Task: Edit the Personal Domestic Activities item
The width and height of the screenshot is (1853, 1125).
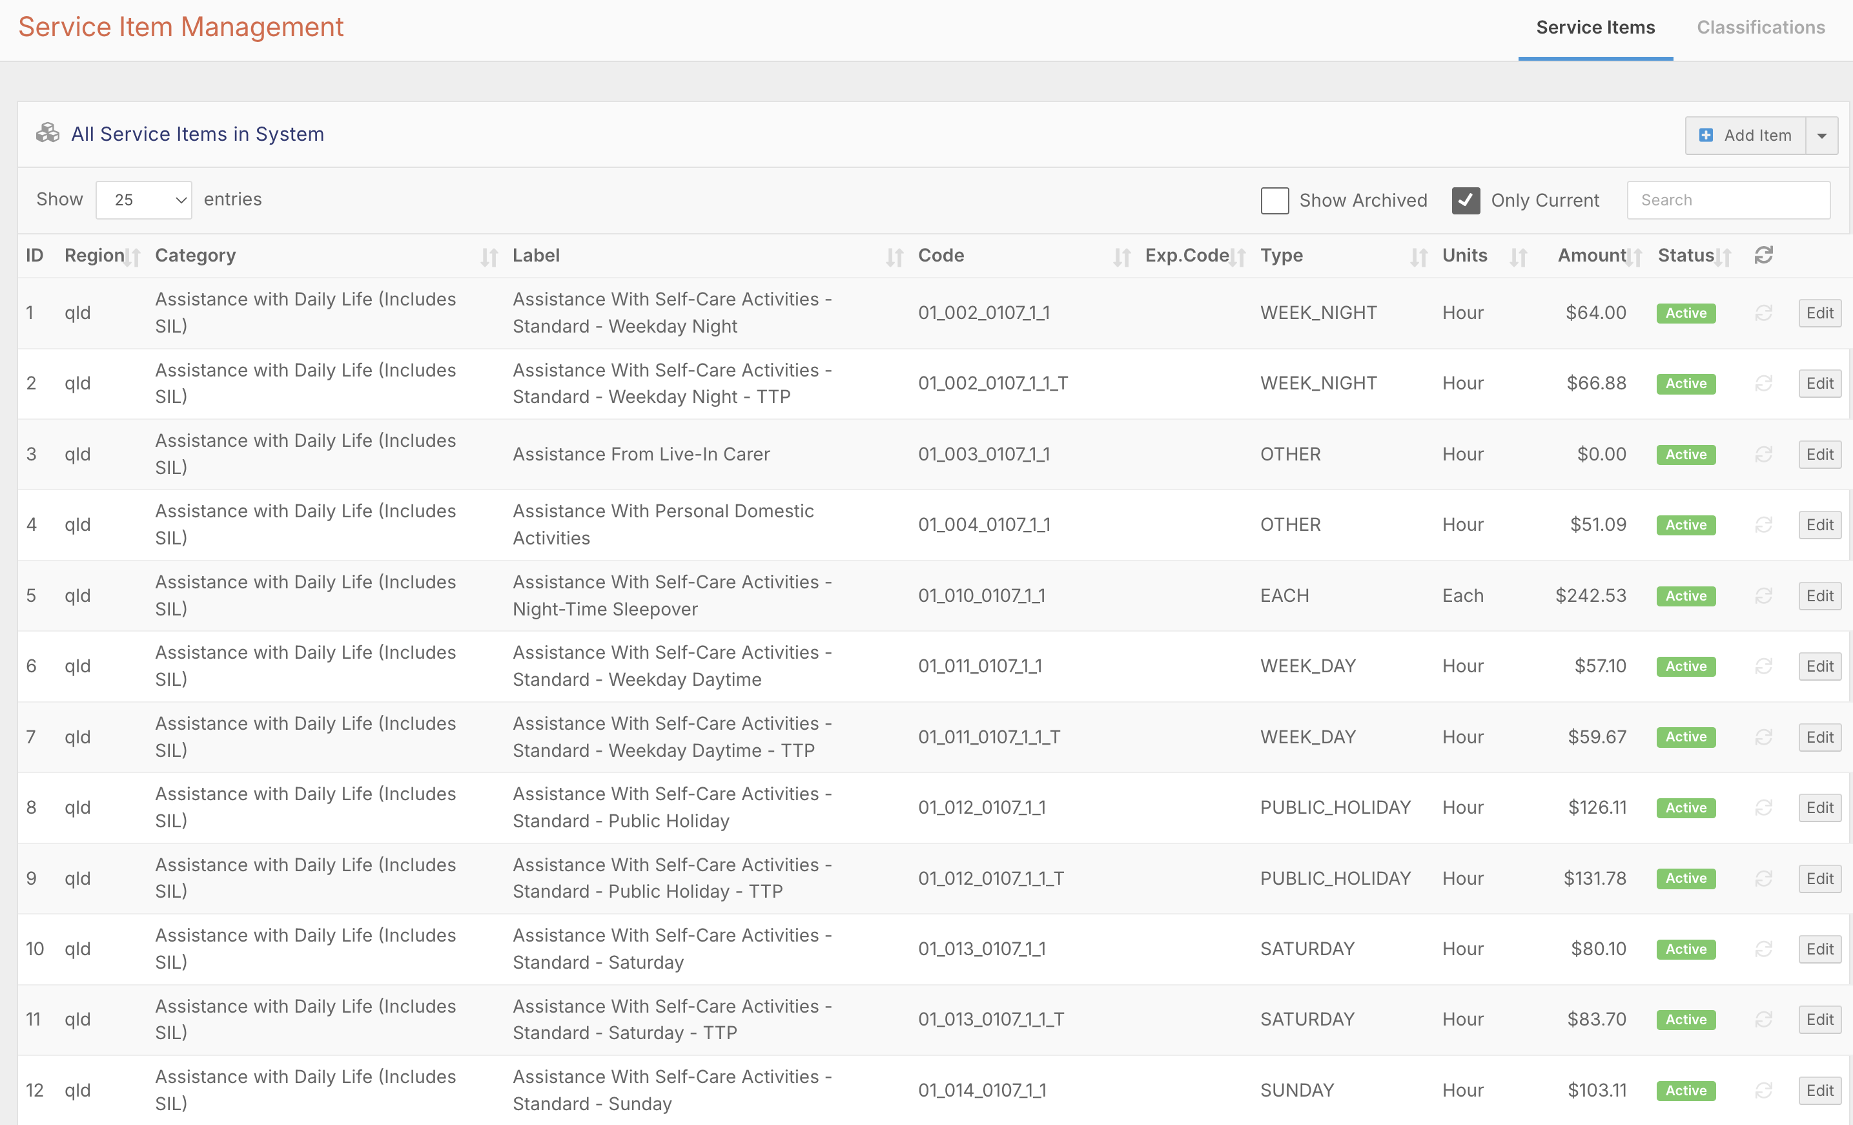Action: pyautogui.click(x=1820, y=525)
